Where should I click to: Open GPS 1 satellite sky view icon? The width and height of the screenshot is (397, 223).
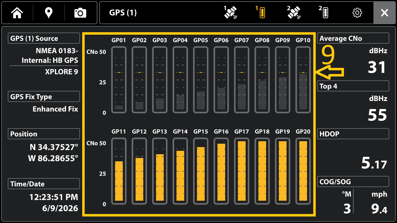click(230, 13)
